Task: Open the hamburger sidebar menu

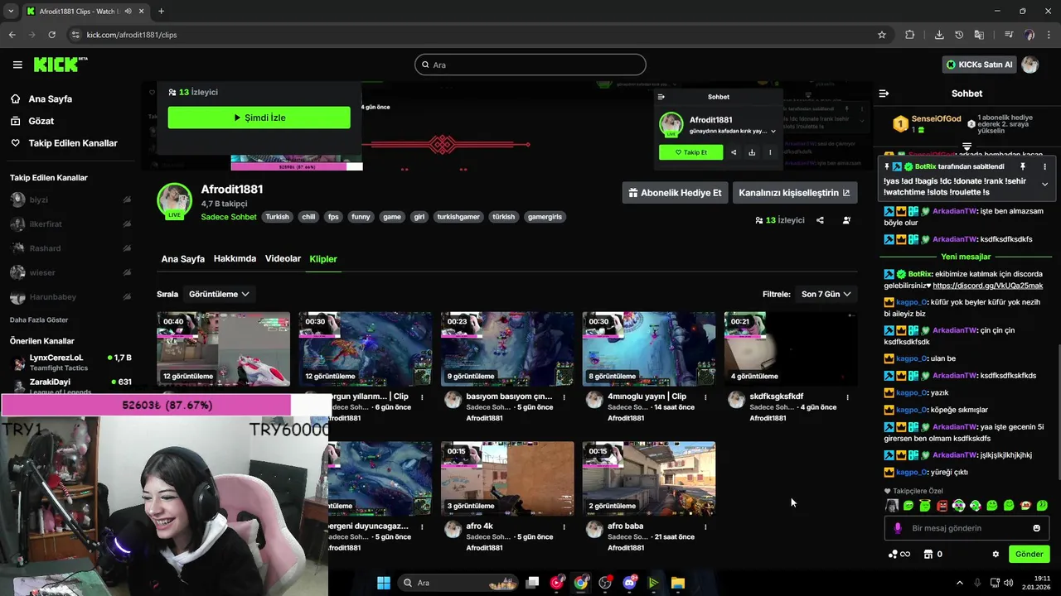Action: (17, 65)
